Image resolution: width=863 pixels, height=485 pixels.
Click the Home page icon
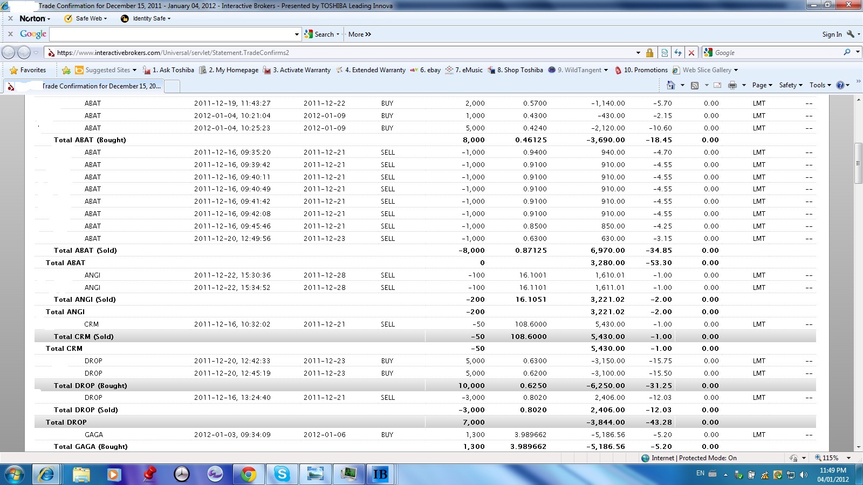pos(670,85)
